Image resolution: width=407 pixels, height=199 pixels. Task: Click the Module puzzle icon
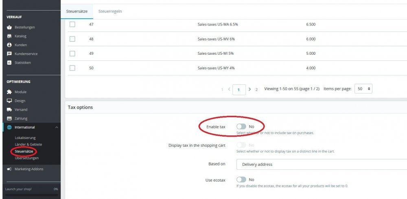[x=9, y=92]
